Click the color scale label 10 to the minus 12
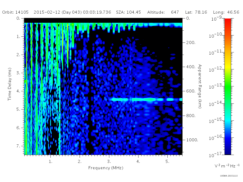 tap(216, 70)
